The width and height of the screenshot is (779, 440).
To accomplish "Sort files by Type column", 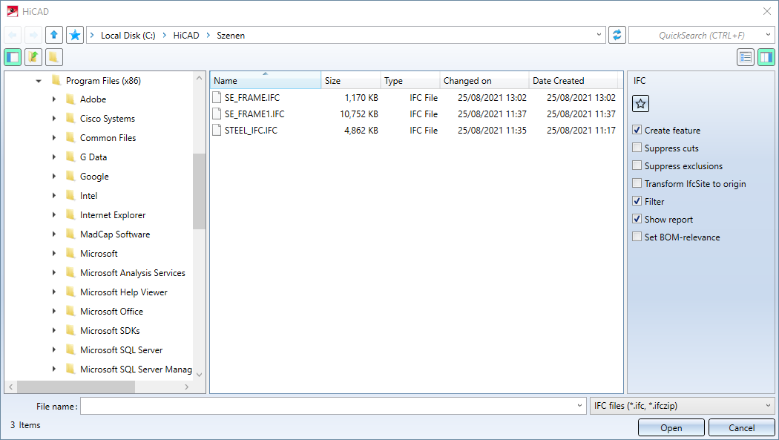I will pos(410,80).
